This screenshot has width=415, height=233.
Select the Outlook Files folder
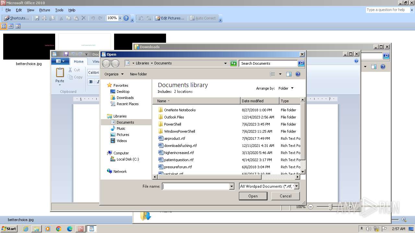coord(174,117)
